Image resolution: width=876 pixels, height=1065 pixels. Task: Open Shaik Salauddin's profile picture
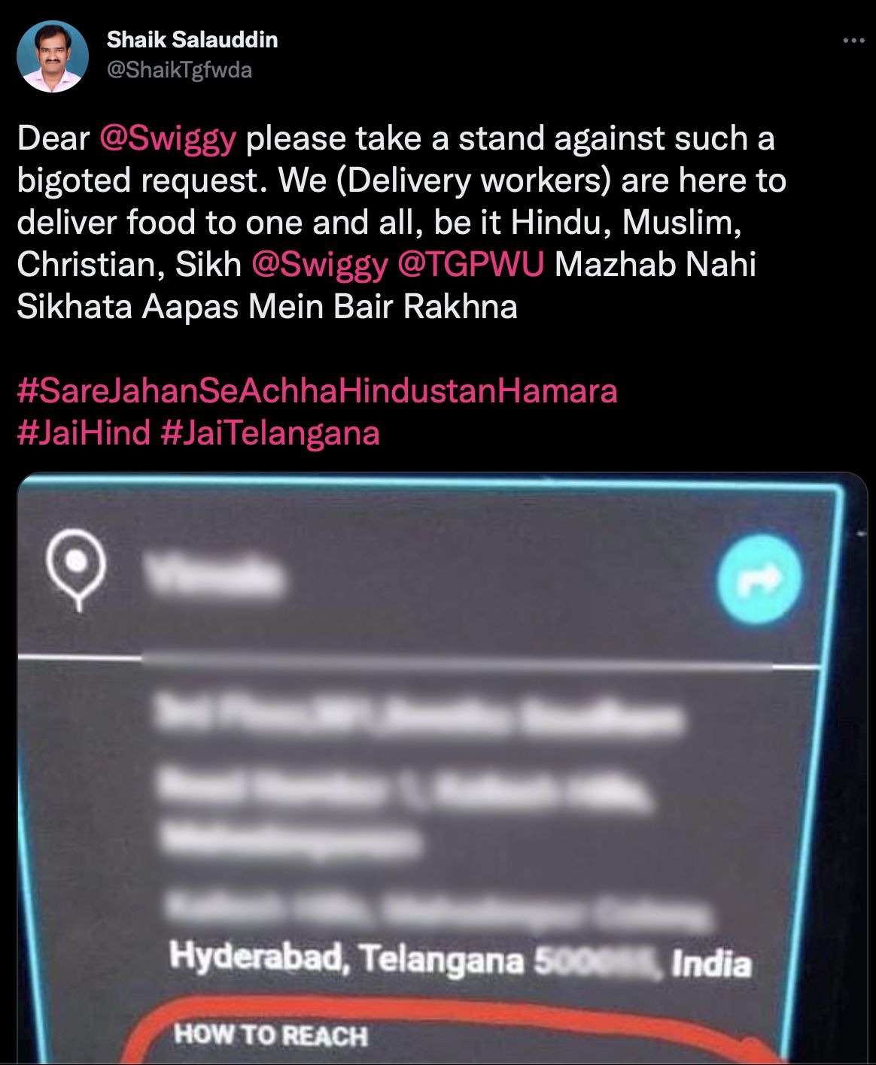point(53,56)
